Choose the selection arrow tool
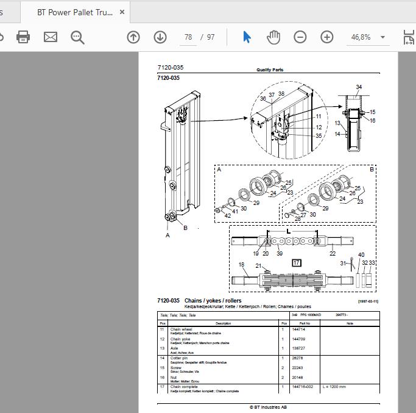This screenshot has width=416, height=413. coord(247,37)
